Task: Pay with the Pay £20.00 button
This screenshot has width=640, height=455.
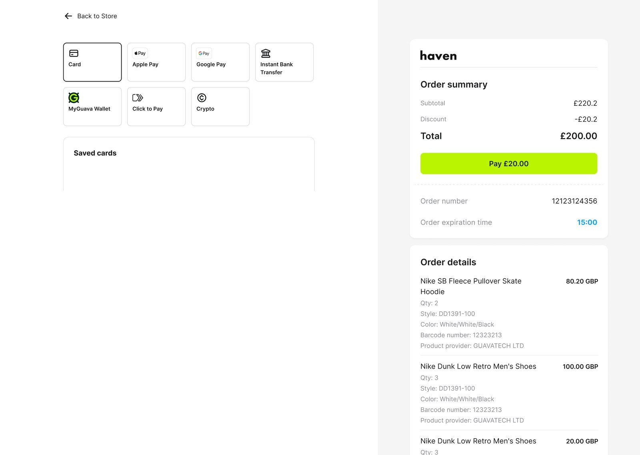Action: pyautogui.click(x=509, y=163)
